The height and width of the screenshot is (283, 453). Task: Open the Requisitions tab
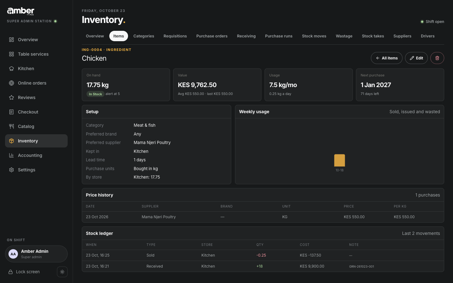click(x=175, y=36)
